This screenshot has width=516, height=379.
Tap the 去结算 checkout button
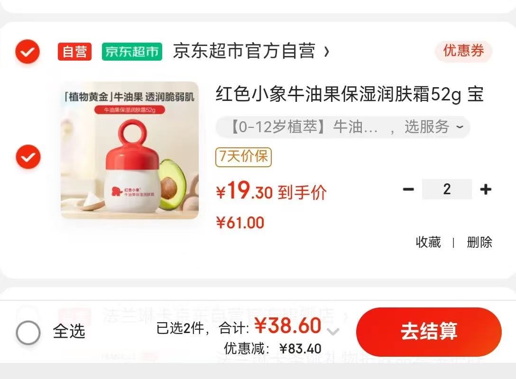tap(429, 332)
